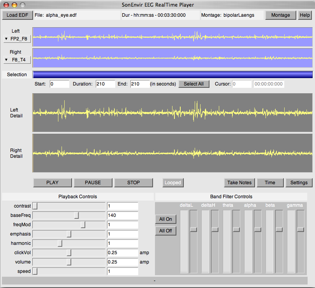Click the Time button
The image size is (315, 288).
(270, 183)
